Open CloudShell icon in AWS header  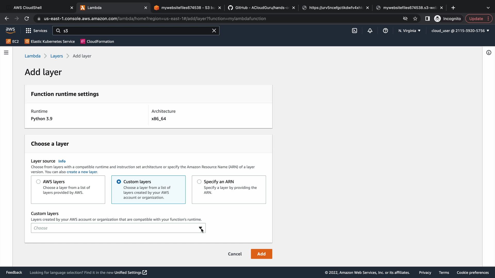click(354, 31)
